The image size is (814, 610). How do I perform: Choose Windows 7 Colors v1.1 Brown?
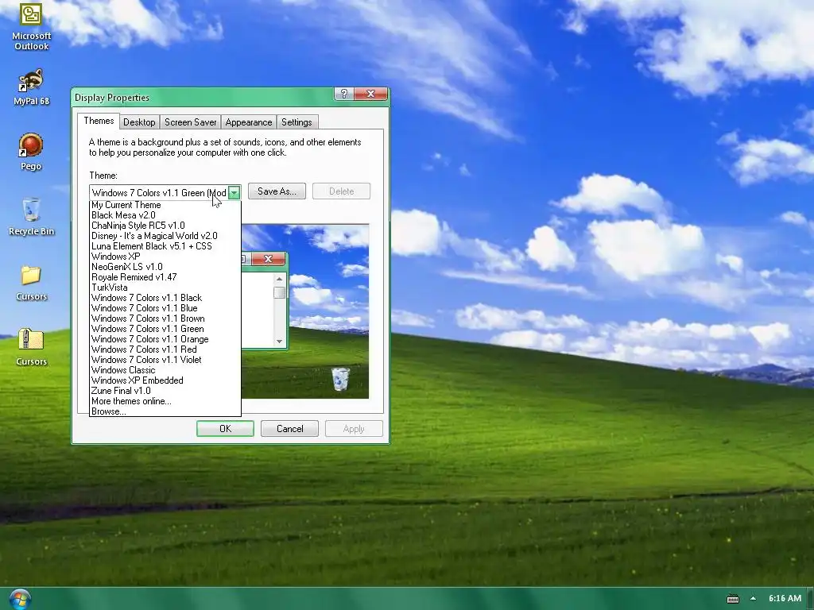point(165,319)
